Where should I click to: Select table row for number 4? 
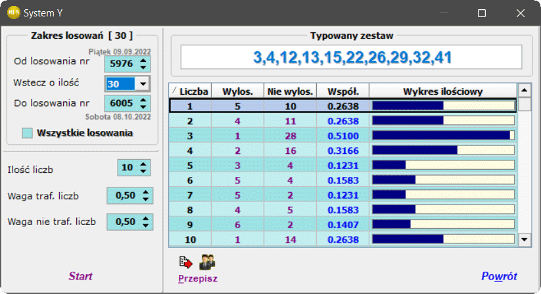(x=343, y=151)
